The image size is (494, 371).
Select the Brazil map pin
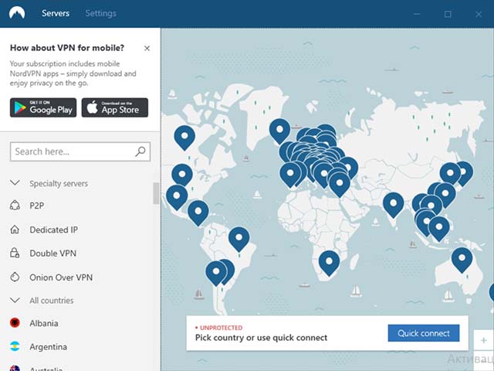pyautogui.click(x=239, y=239)
